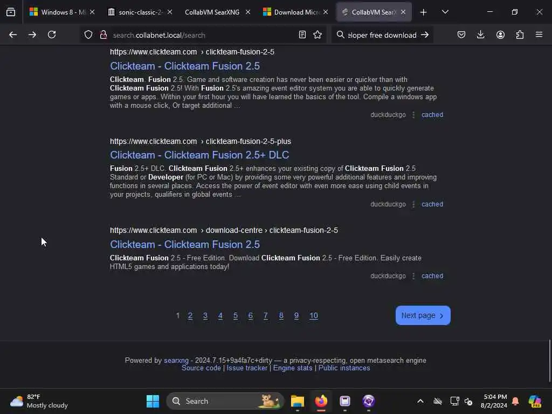552x414 pixels.
Task: Go to results page 10
Action: [314, 316]
